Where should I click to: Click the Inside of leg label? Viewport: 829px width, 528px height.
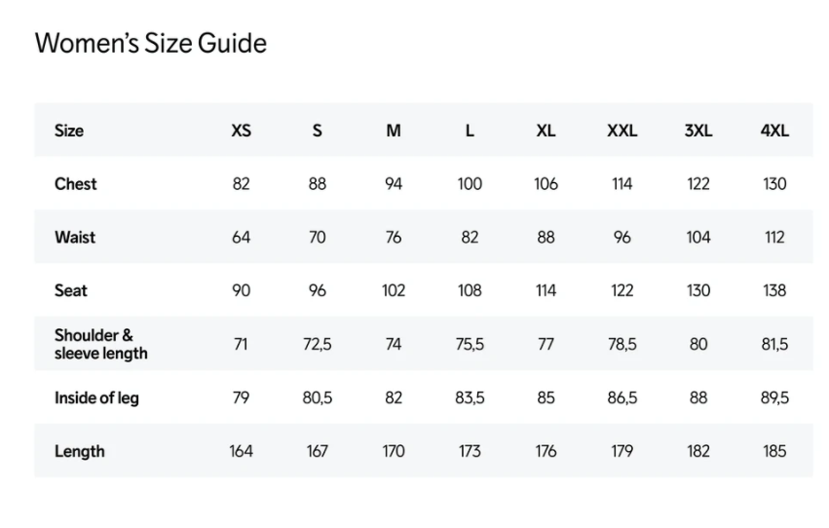(x=96, y=397)
